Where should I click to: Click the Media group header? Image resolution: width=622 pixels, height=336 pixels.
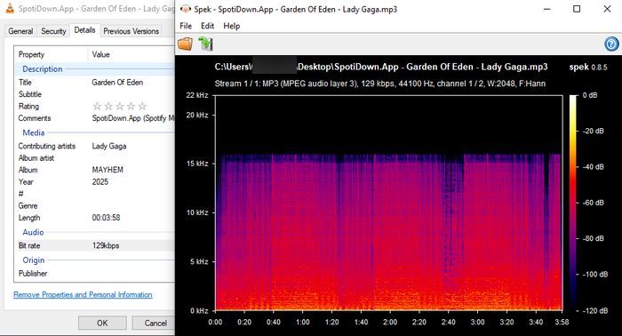(34, 133)
